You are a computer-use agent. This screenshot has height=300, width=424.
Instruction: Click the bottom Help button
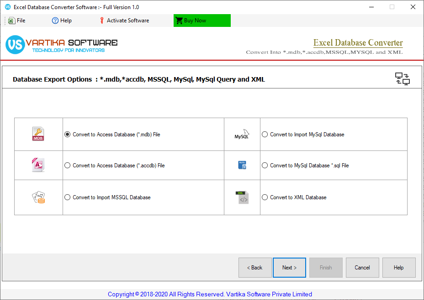pyautogui.click(x=399, y=267)
